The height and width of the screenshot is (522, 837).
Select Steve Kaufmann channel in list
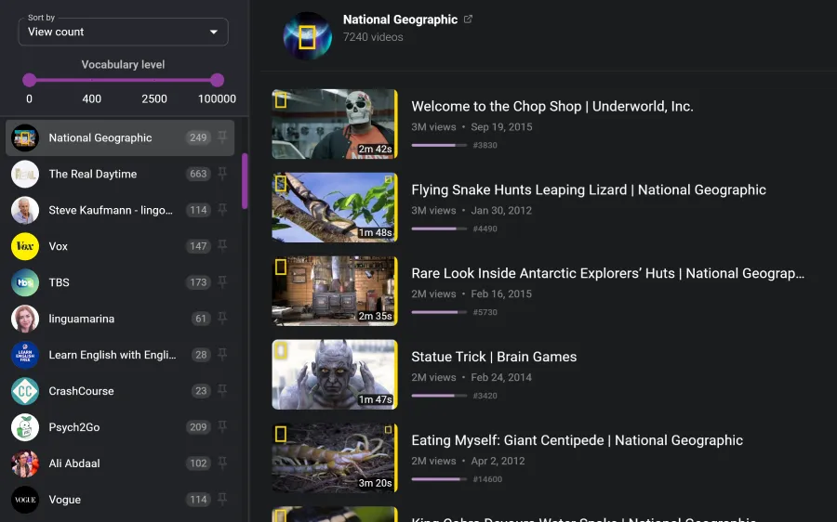coord(110,210)
